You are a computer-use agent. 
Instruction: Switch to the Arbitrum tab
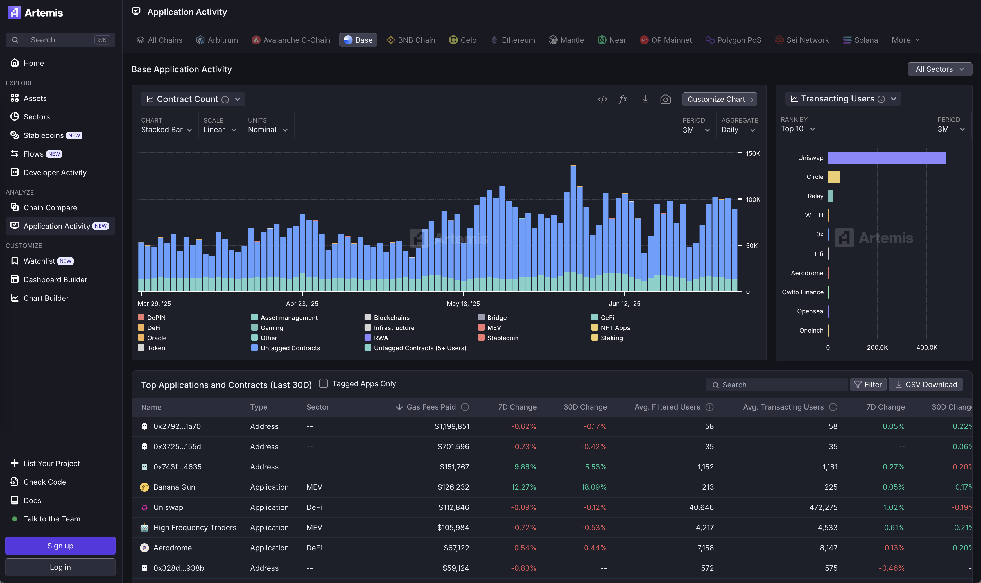217,40
